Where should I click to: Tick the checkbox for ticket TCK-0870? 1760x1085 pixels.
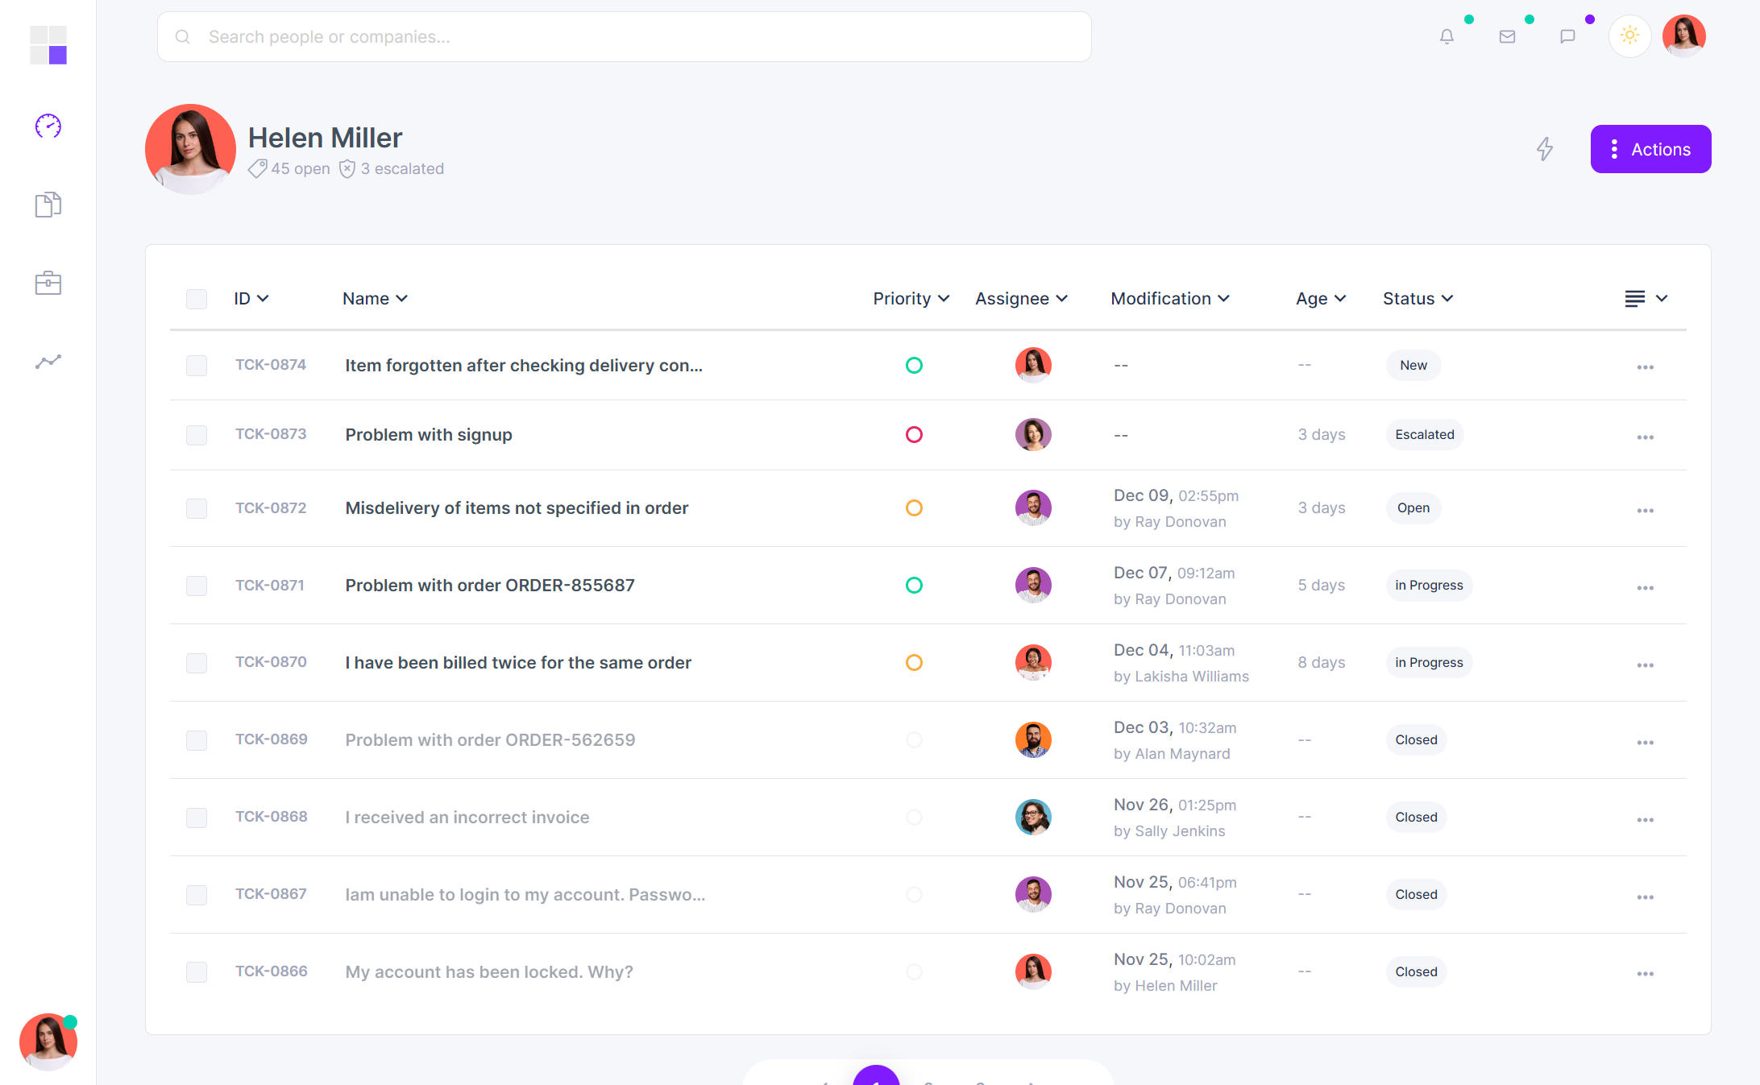[x=197, y=663]
